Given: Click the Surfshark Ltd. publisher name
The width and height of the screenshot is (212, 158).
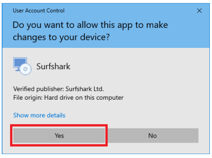Looking at the screenshot, I should pyautogui.click(x=84, y=89).
